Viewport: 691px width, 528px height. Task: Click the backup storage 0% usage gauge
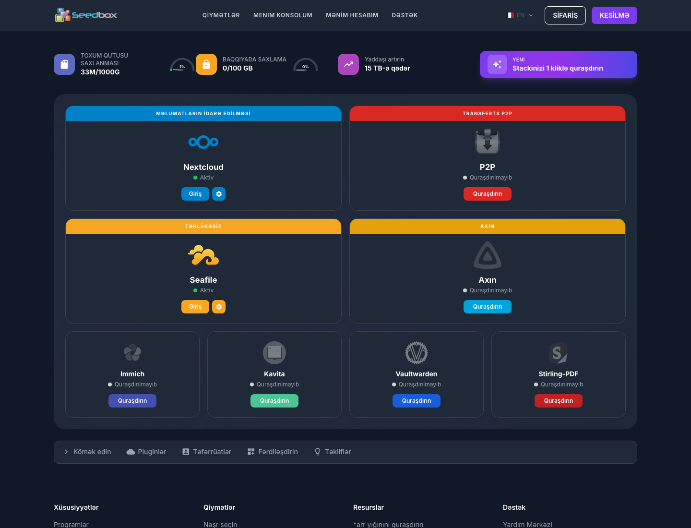(306, 65)
